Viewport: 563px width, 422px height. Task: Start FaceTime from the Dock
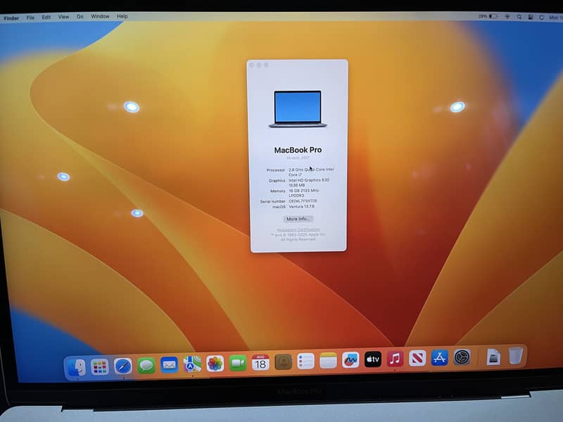point(238,363)
